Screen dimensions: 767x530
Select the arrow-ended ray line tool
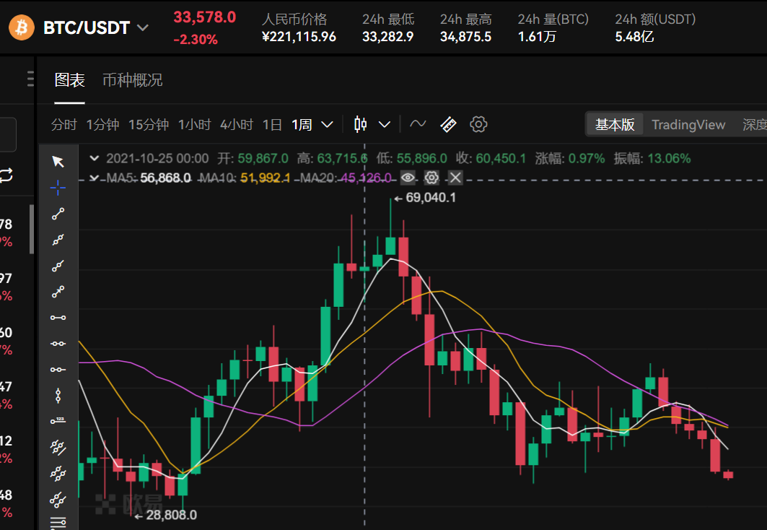click(58, 292)
